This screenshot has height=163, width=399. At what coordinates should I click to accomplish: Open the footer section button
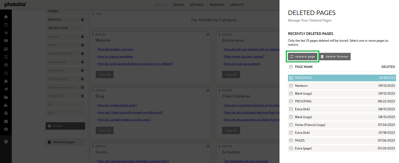[65, 126]
